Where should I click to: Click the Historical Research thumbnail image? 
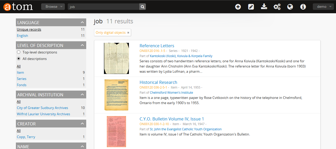click(x=116, y=95)
